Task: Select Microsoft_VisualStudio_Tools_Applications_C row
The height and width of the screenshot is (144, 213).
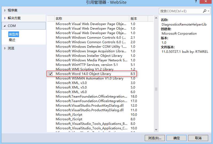Action: coord(100,128)
